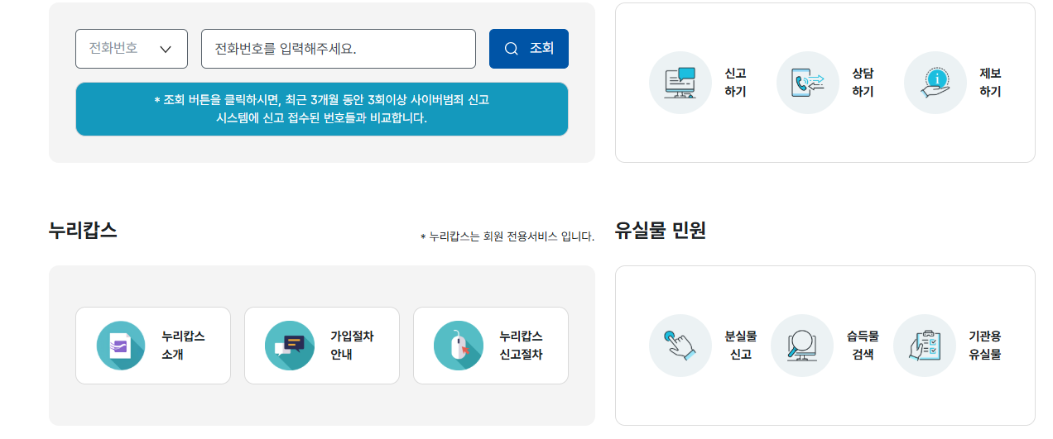Screen dimensions: 1053x439
Task: Click the 유실물 민원 section heading
Action: 661,231
